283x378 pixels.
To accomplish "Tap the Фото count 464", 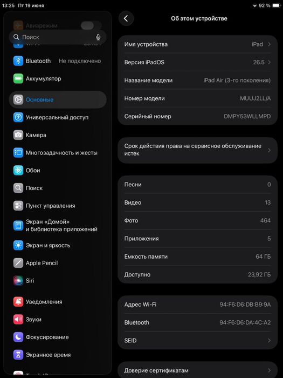I will pos(265,220).
